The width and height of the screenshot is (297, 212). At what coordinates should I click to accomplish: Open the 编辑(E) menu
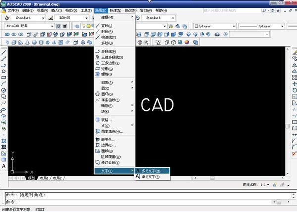pos(28,10)
